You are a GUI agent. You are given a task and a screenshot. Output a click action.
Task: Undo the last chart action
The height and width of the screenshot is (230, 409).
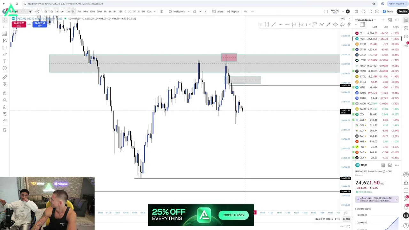[245, 11]
